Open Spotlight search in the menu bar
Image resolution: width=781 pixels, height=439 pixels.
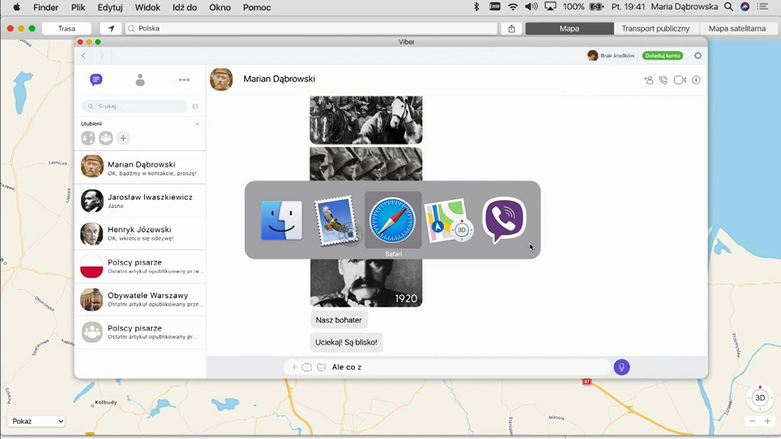tap(728, 7)
